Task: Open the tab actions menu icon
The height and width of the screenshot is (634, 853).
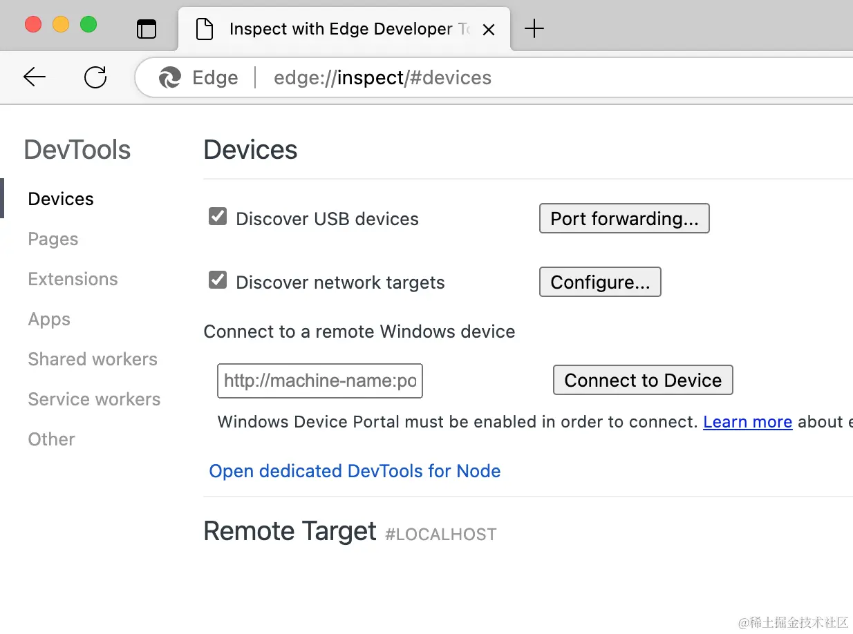Action: [147, 29]
